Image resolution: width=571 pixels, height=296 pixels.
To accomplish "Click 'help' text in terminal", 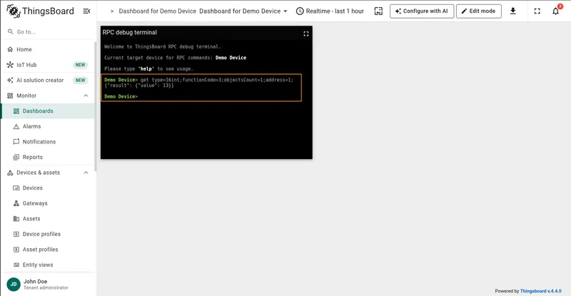I will click(146, 68).
